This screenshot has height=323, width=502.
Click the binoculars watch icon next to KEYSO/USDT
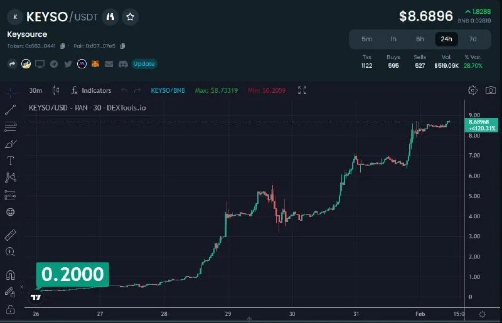click(110, 17)
